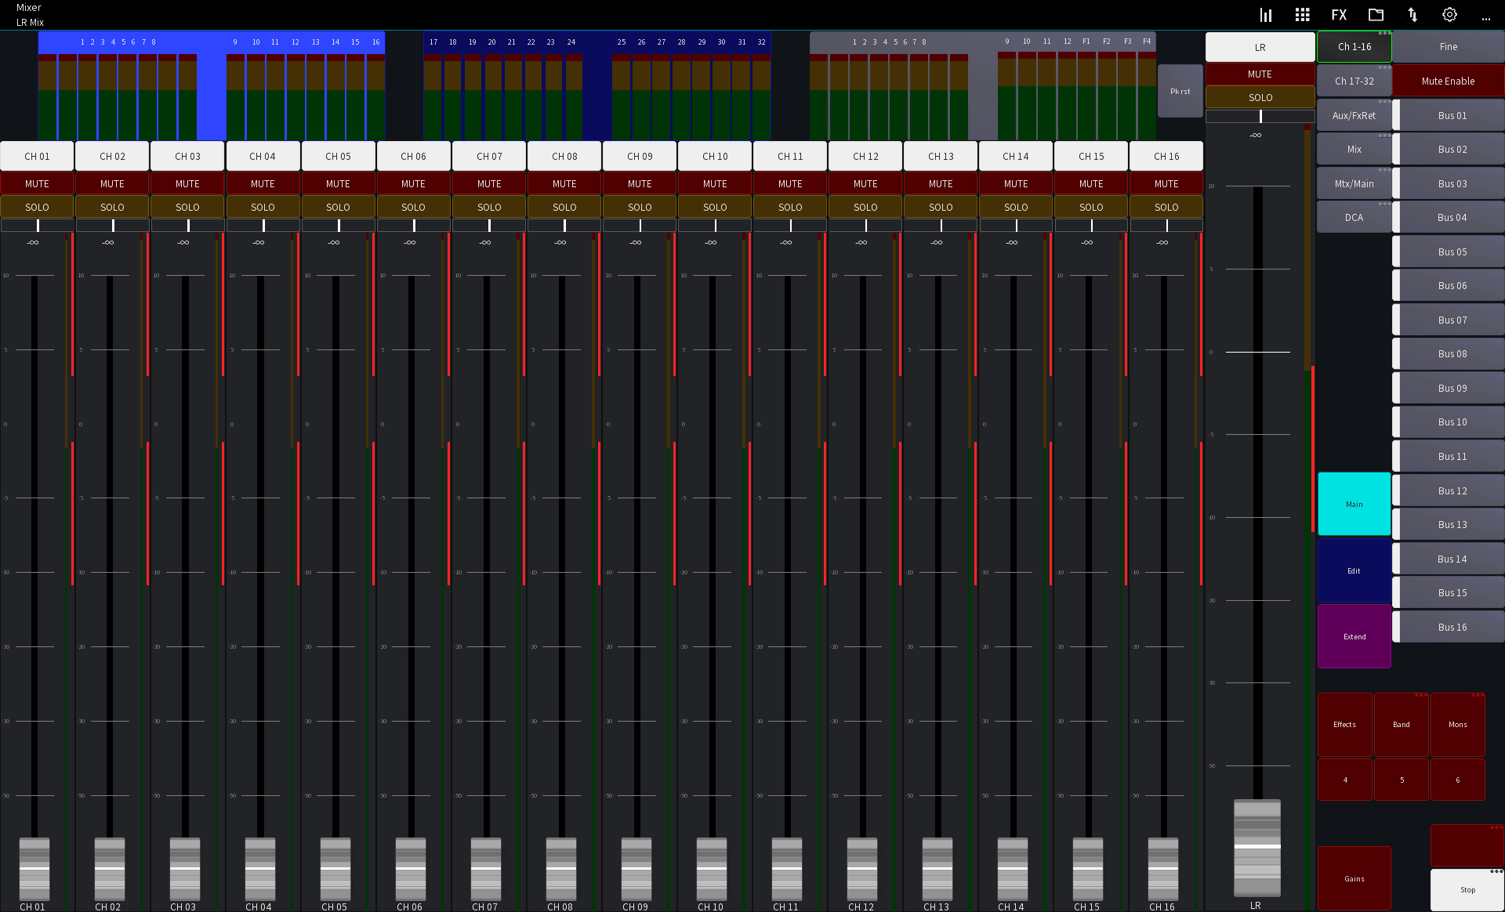The width and height of the screenshot is (1505, 912).
Task: Mute channel CH 03
Action: click(x=187, y=183)
